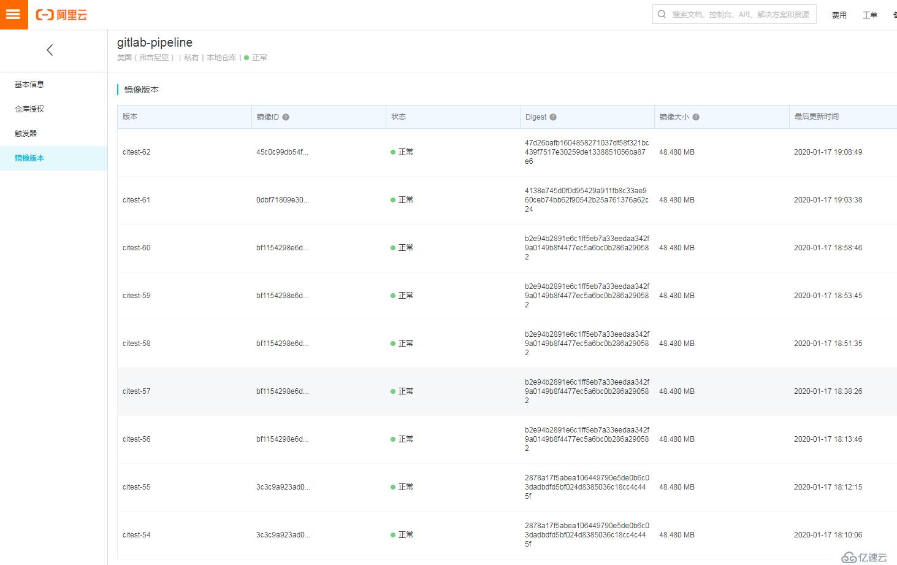The width and height of the screenshot is (897, 565).
Task: Click version citest-59
Action: click(x=137, y=296)
